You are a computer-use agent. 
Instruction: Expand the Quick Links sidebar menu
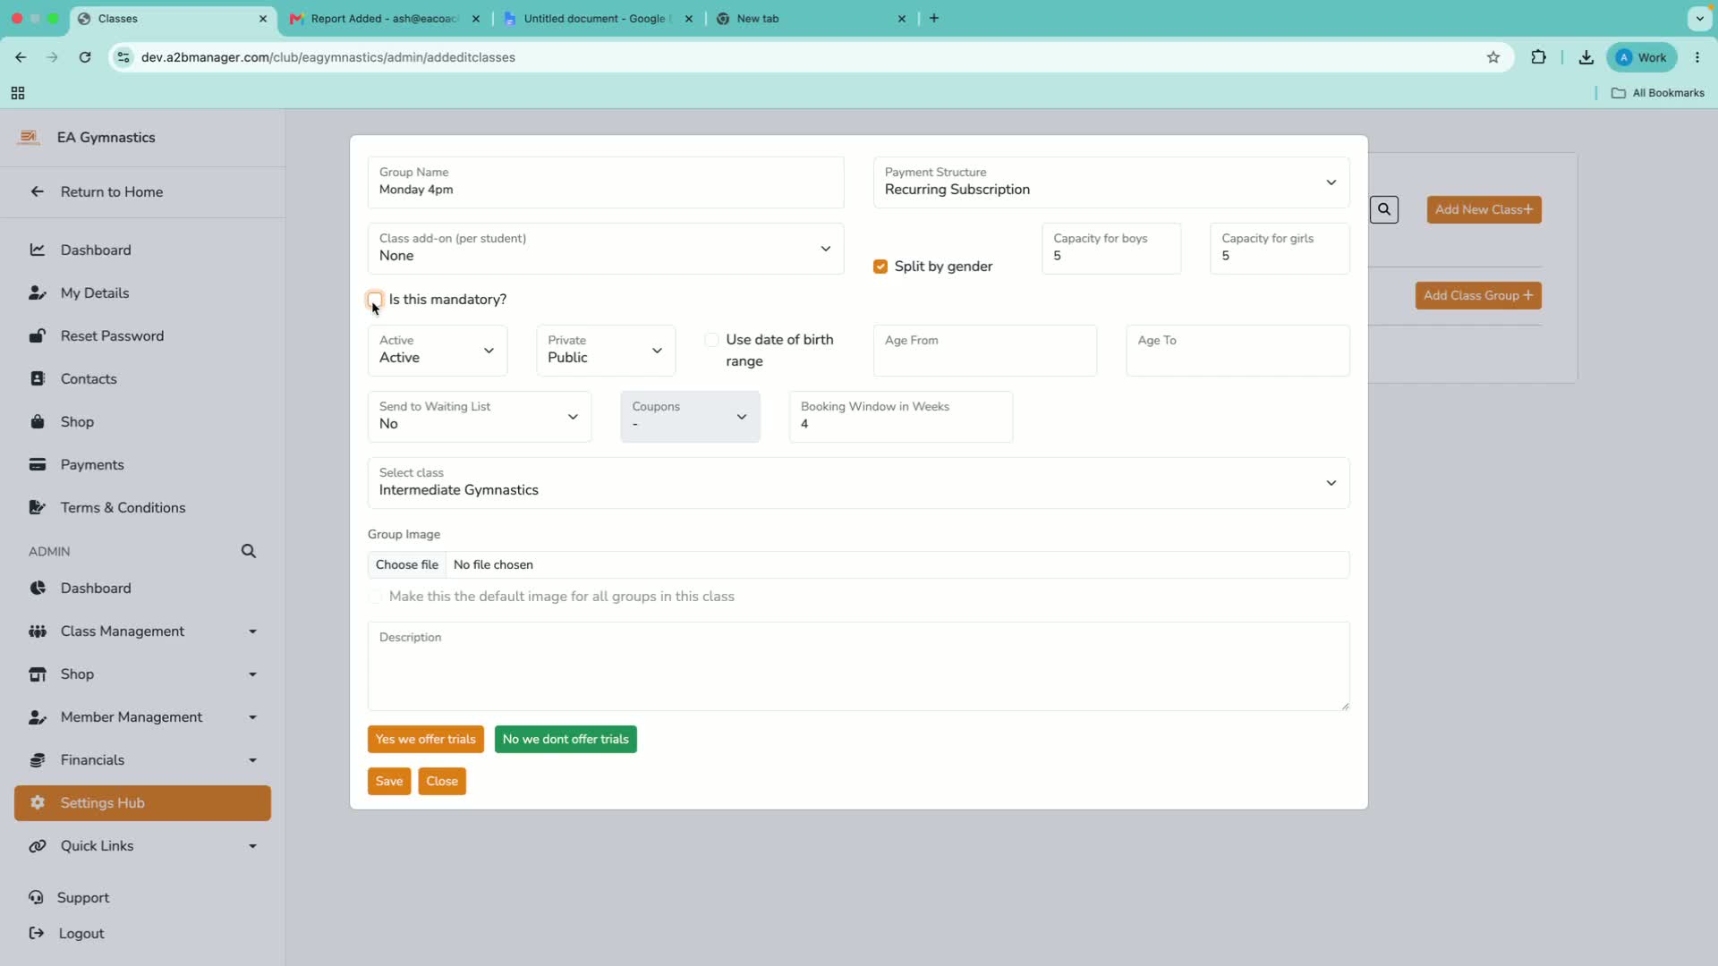(x=252, y=846)
